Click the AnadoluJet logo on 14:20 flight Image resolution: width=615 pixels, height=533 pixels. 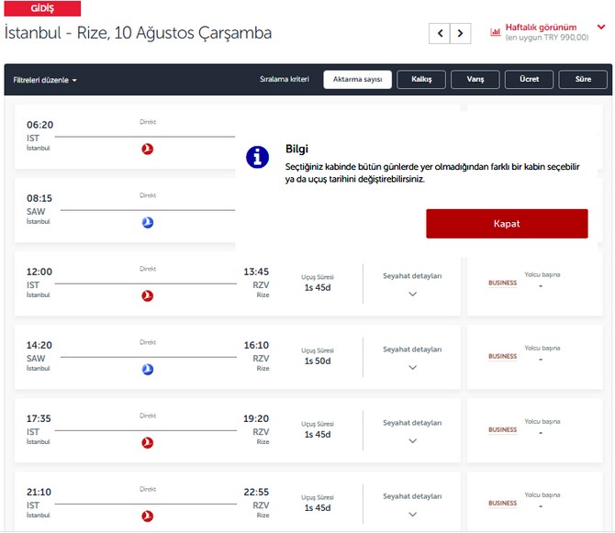[148, 369]
